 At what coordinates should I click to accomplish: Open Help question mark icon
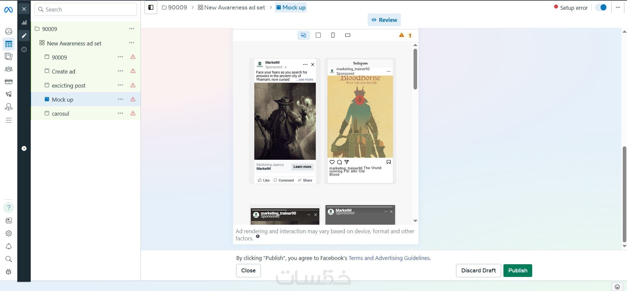pos(8,207)
